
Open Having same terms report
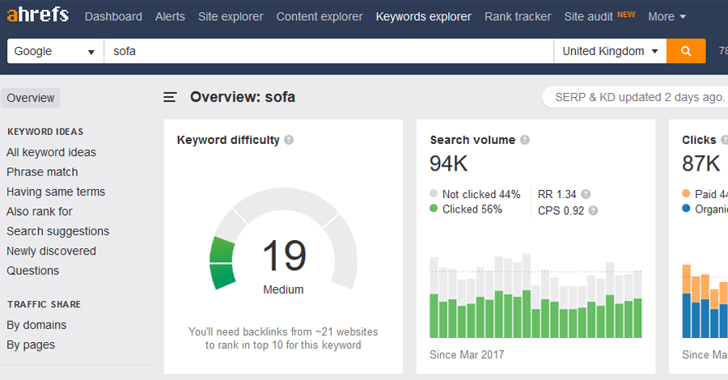click(56, 192)
